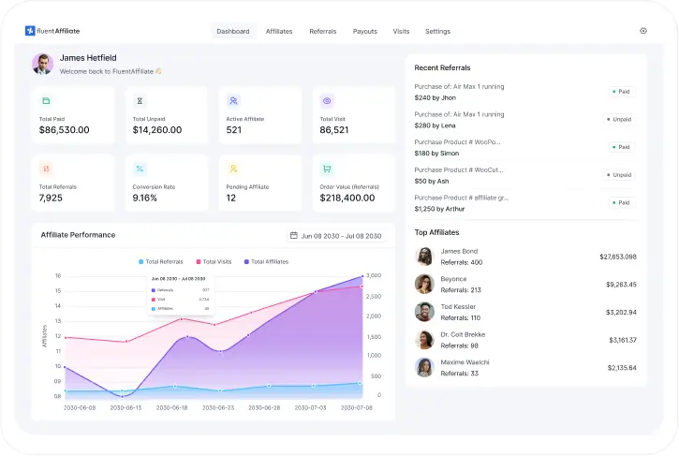Image resolution: width=679 pixels, height=456 pixels.
Task: Toggle the Total Referrals legend item
Action: tap(161, 261)
